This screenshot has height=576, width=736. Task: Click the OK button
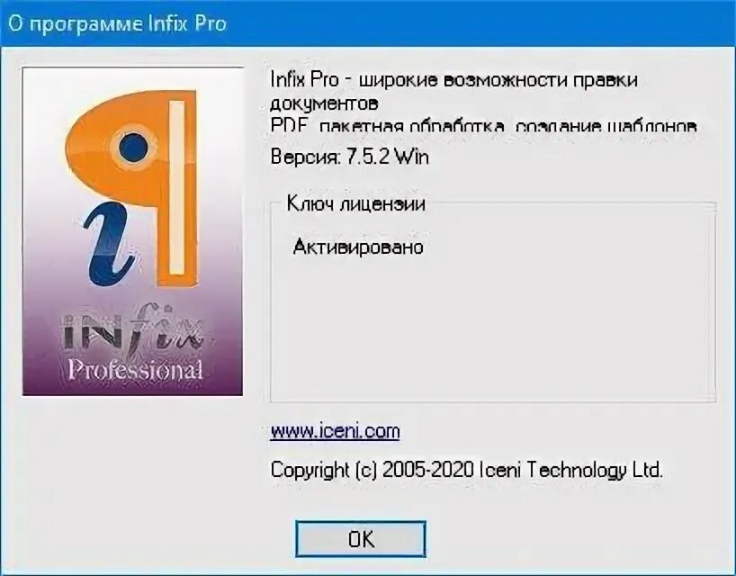[361, 539]
